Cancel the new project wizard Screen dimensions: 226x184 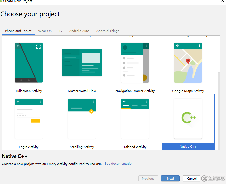192,179
